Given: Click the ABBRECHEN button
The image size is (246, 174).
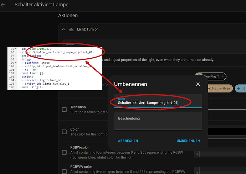Looking at the screenshot, I should [x=128, y=141].
